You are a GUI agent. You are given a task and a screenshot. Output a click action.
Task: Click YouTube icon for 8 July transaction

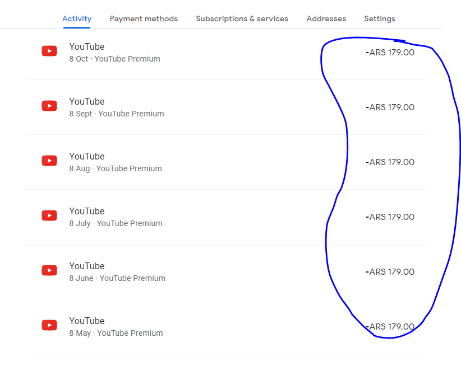pos(49,215)
